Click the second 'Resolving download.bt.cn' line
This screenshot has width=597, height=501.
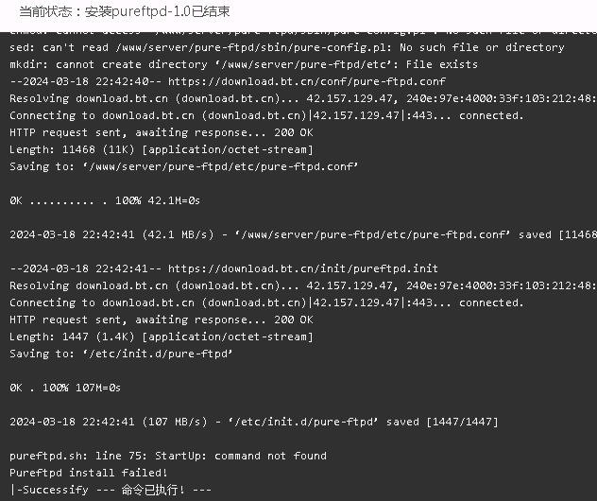click(303, 285)
